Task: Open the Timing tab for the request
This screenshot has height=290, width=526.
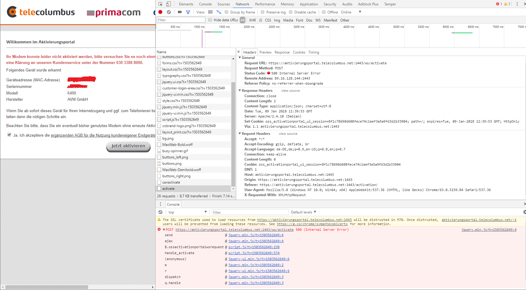Action: tap(313, 52)
